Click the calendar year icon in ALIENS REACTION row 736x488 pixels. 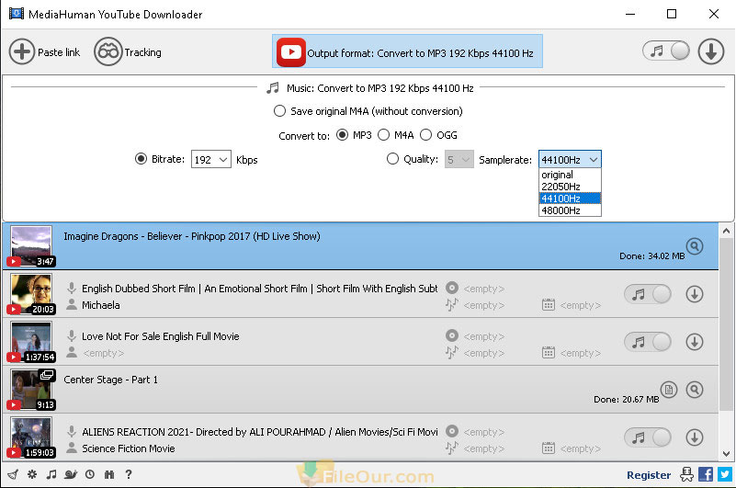[549, 448]
